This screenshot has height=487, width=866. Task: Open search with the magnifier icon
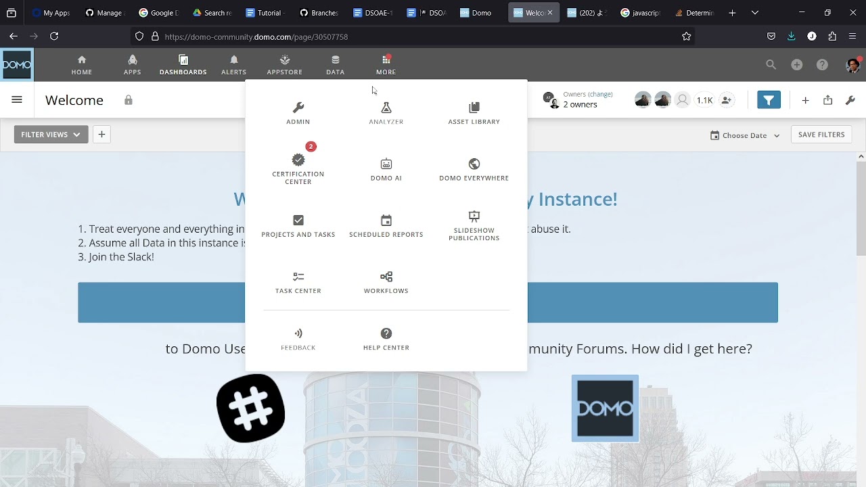coord(771,65)
